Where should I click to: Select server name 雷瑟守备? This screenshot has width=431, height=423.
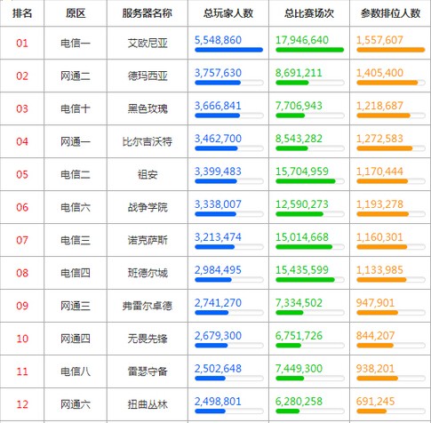[148, 372]
